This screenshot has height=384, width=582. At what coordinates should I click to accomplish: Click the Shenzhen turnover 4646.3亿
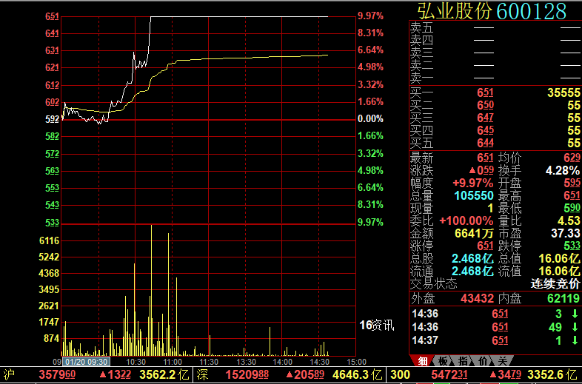pos(357,374)
